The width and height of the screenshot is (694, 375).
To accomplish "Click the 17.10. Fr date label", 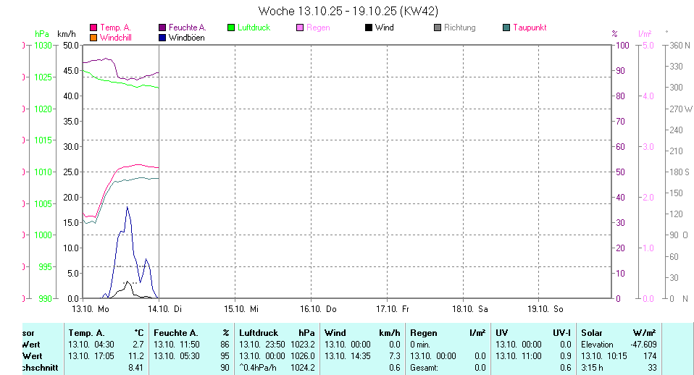I will 398,308.
